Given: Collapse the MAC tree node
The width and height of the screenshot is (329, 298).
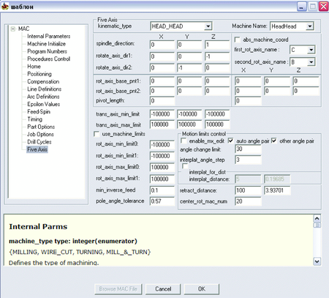Looking at the screenshot, I should point(13,29).
